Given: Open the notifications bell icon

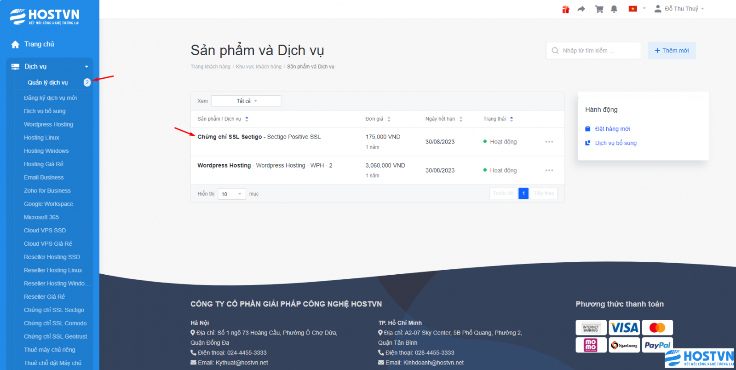Looking at the screenshot, I should [614, 9].
